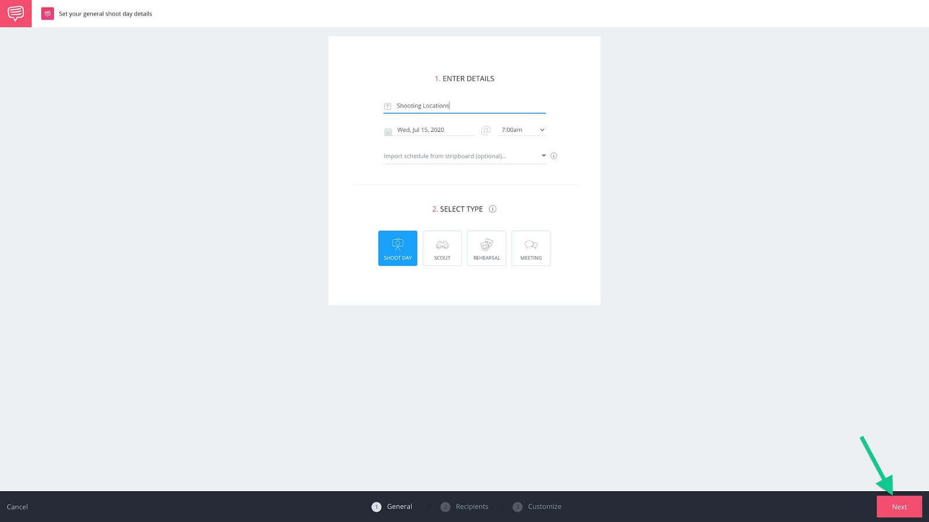Expand the import schedule from stripboard dropdown
This screenshot has height=522, width=929.
(x=464, y=156)
